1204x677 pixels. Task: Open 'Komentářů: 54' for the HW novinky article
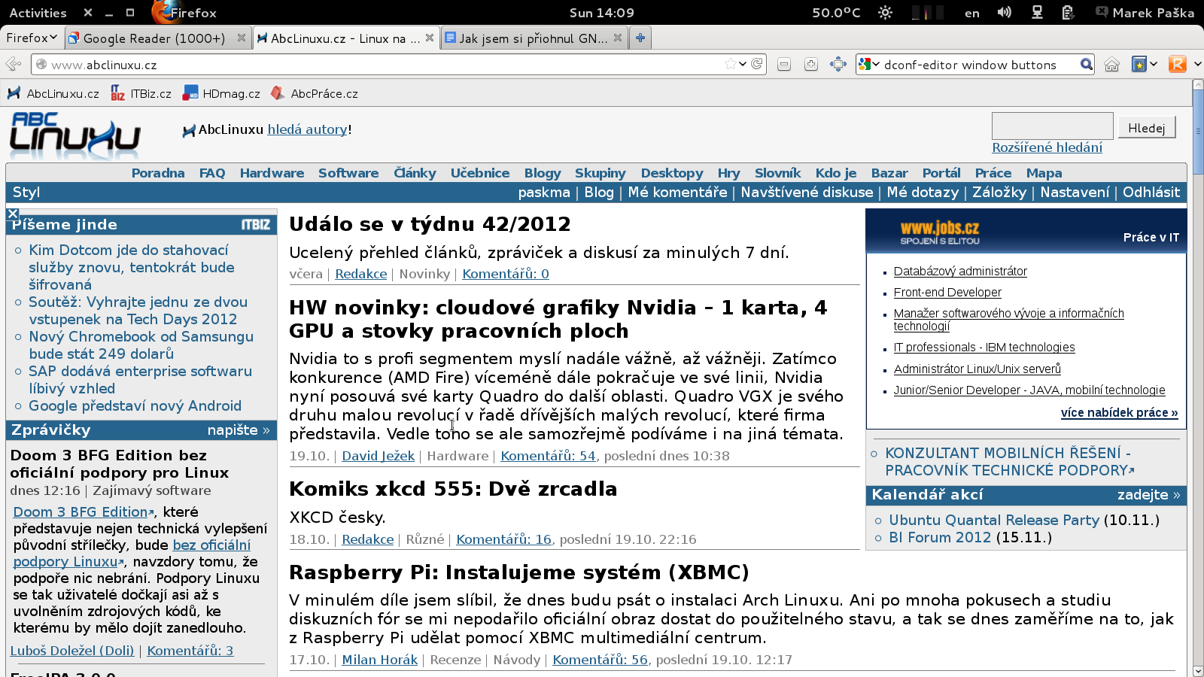pyautogui.click(x=548, y=456)
